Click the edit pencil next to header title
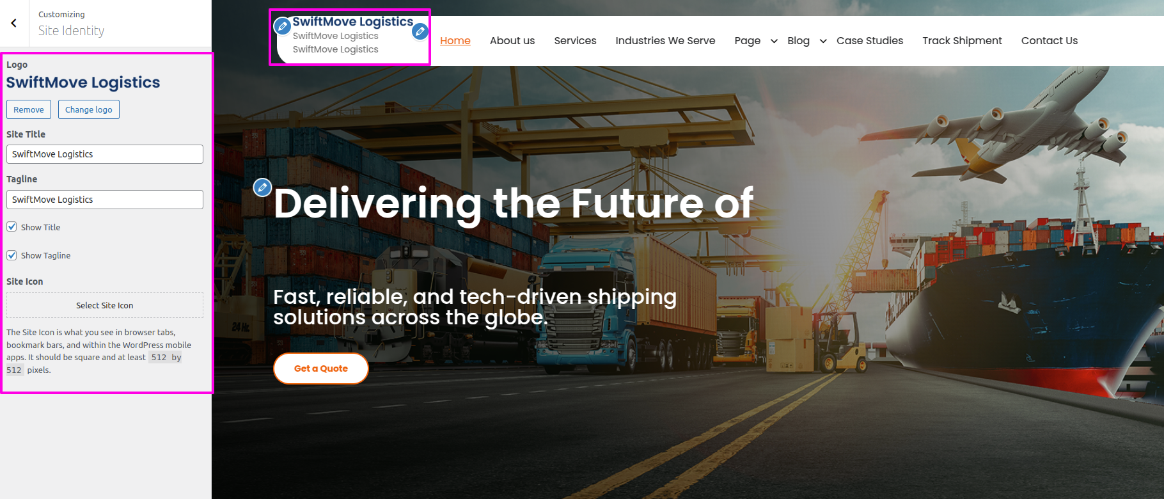This screenshot has width=1164, height=499. tap(420, 31)
